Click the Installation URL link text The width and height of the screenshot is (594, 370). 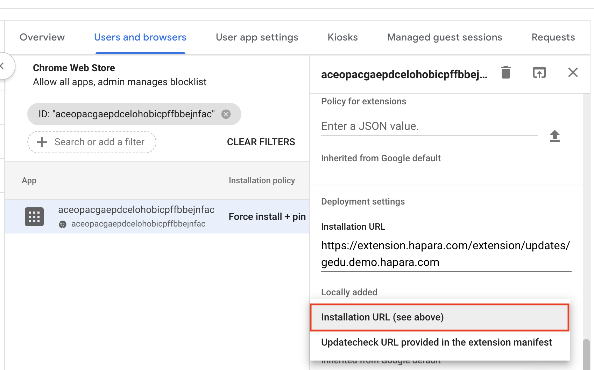pos(445,254)
